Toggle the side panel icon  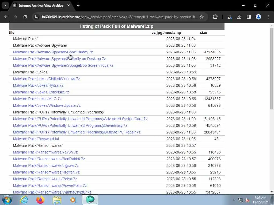pyautogui.click(x=249, y=17)
